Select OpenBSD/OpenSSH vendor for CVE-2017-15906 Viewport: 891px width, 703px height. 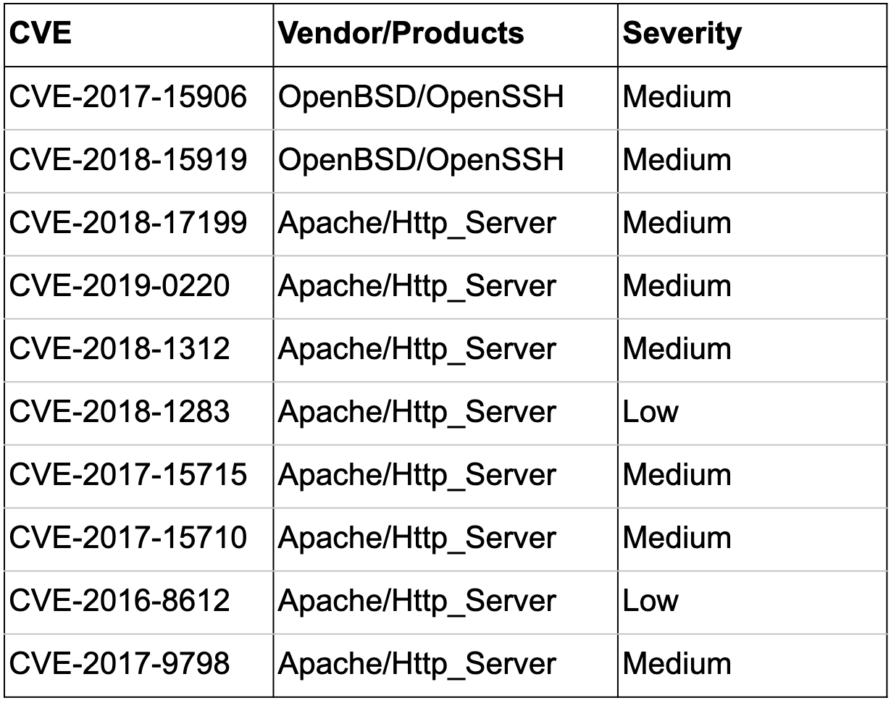tap(445, 98)
